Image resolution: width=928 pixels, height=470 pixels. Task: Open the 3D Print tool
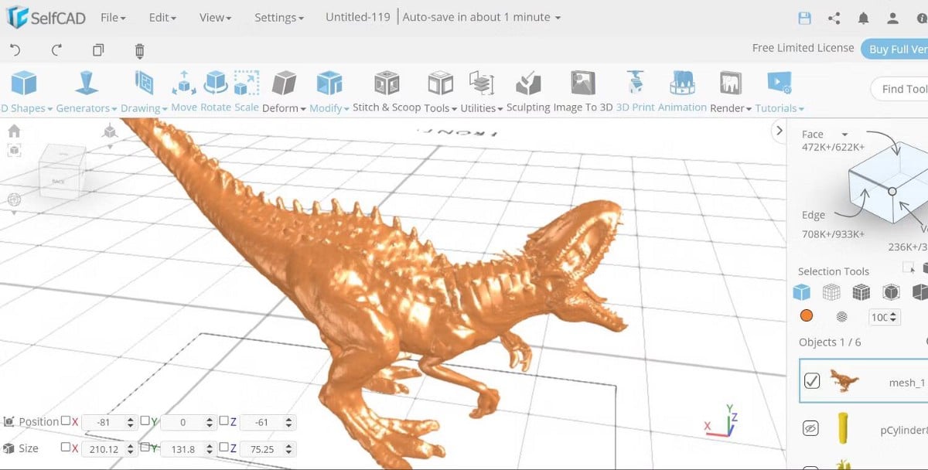tap(635, 84)
